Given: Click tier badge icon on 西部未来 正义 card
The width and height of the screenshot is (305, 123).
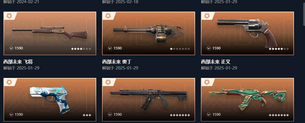Looking at the screenshot, I should click(x=207, y=16).
